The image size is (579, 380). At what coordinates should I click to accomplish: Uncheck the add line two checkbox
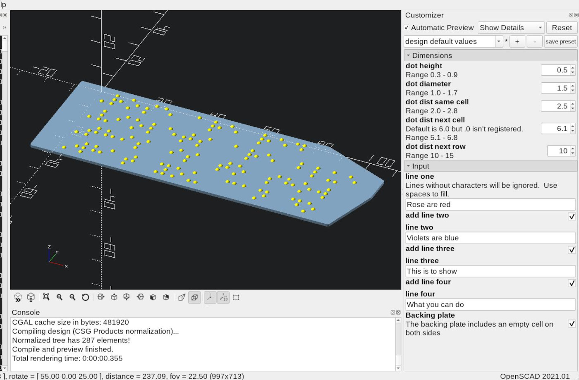(x=572, y=216)
